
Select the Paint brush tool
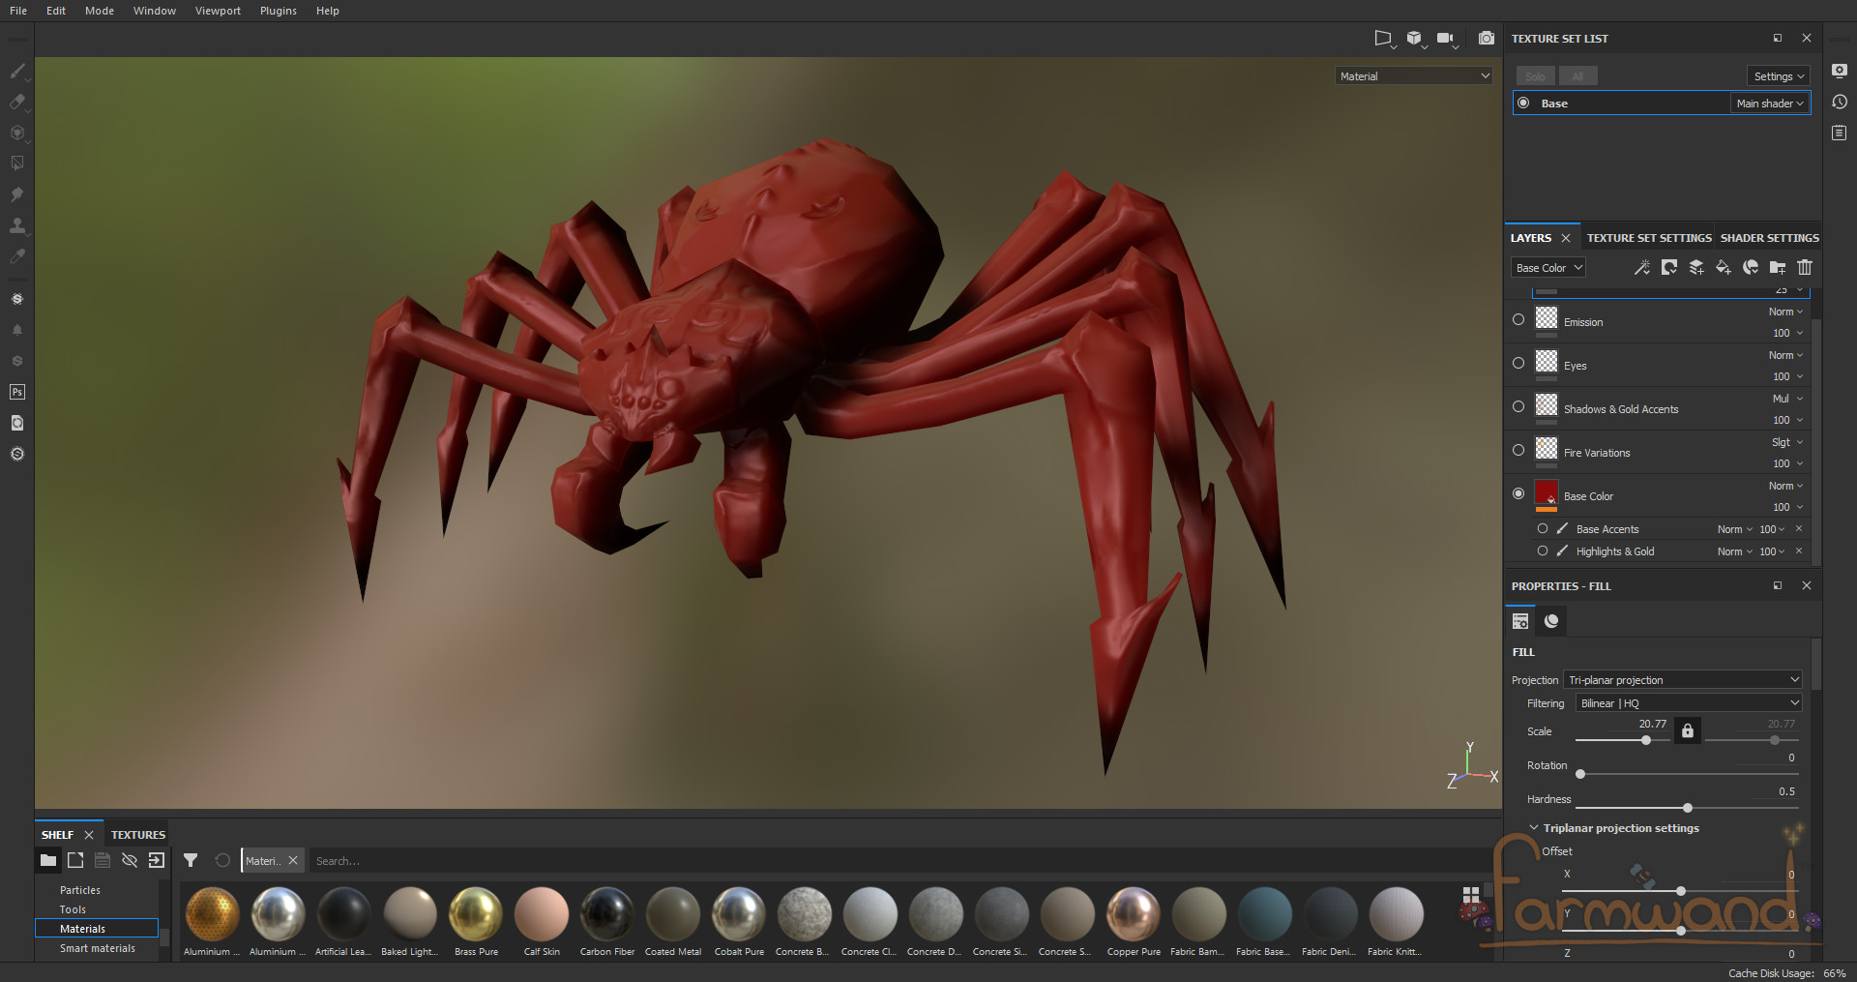point(16,71)
